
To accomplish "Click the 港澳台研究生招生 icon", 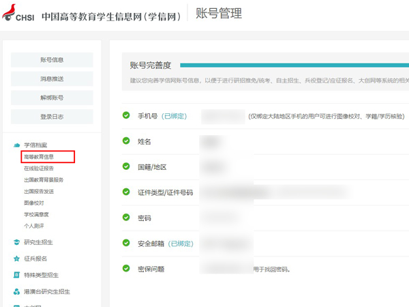I will coord(16,292).
